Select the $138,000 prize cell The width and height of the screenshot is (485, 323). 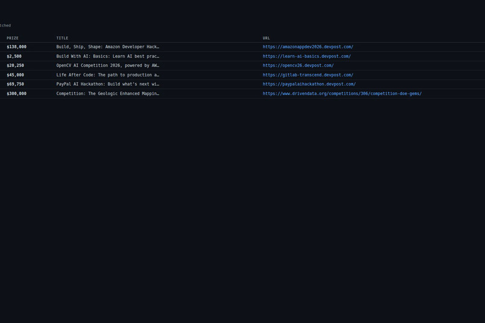tap(17, 47)
